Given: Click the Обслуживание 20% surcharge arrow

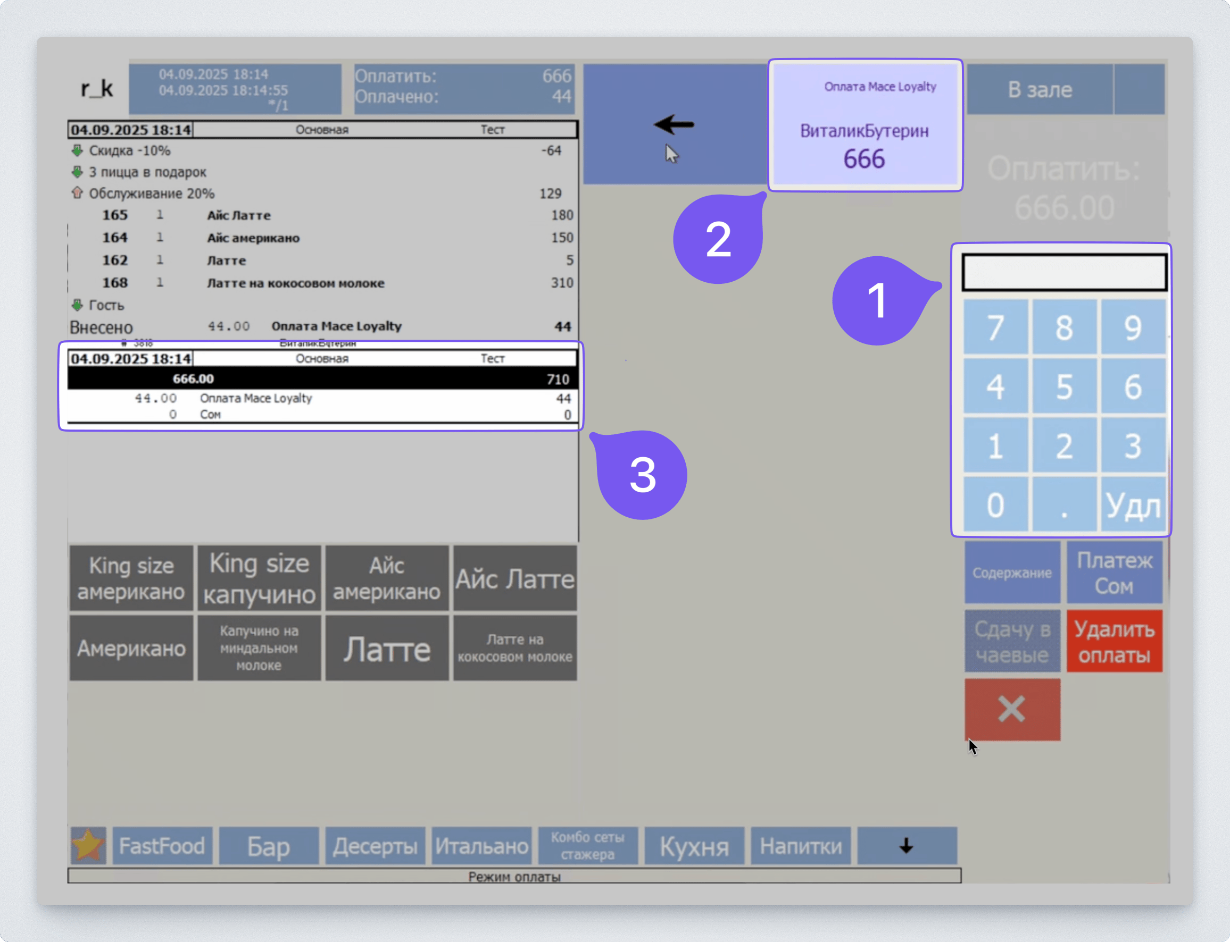Looking at the screenshot, I should pyautogui.click(x=78, y=193).
